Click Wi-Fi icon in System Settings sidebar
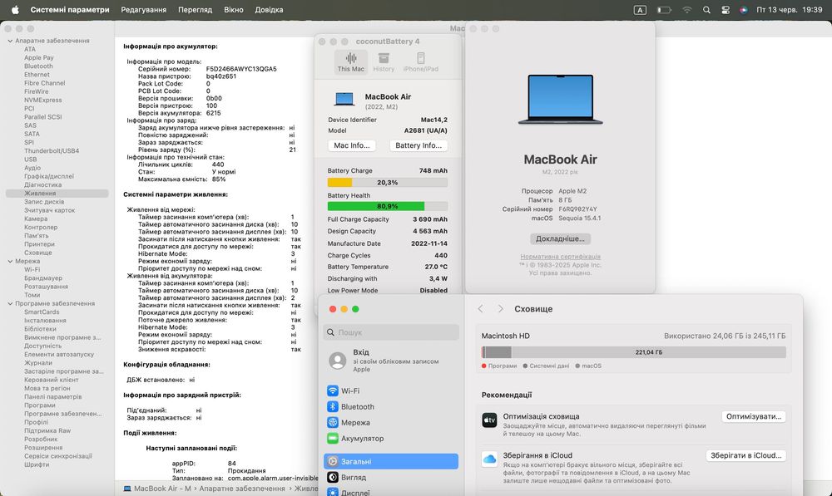The height and width of the screenshot is (496, 832). coord(333,390)
